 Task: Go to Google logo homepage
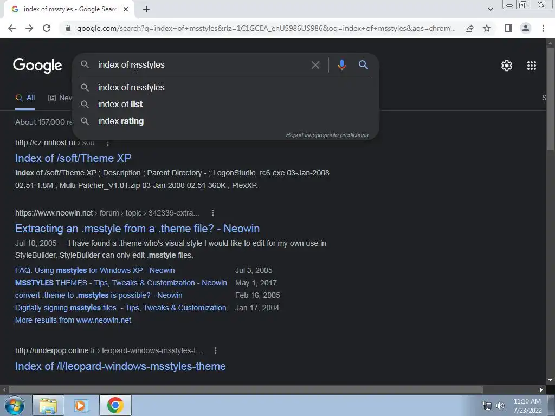click(37, 66)
